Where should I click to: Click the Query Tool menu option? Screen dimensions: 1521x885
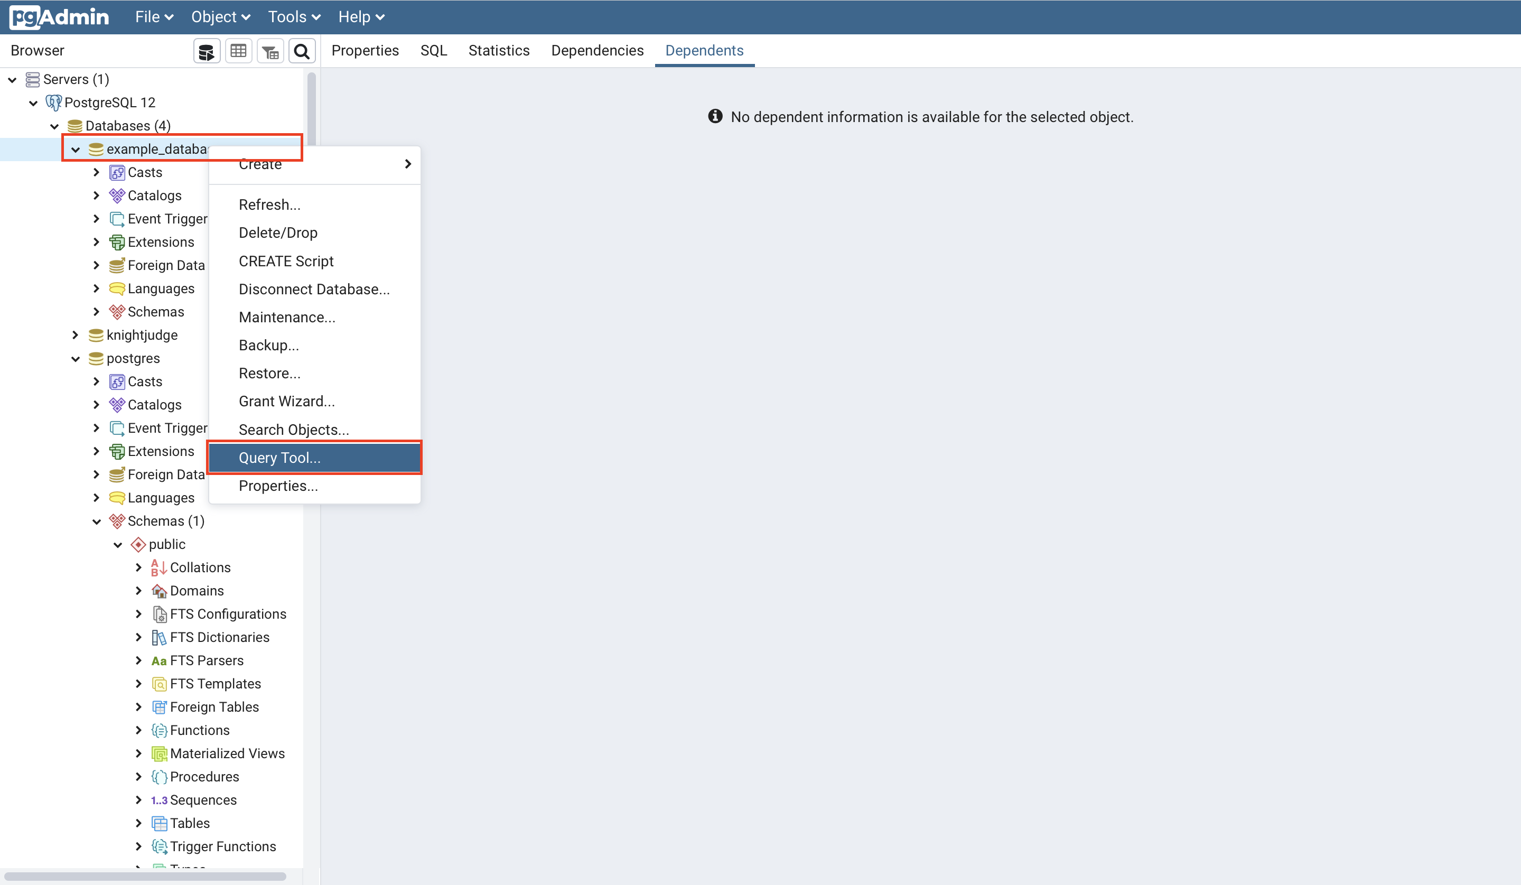(278, 457)
